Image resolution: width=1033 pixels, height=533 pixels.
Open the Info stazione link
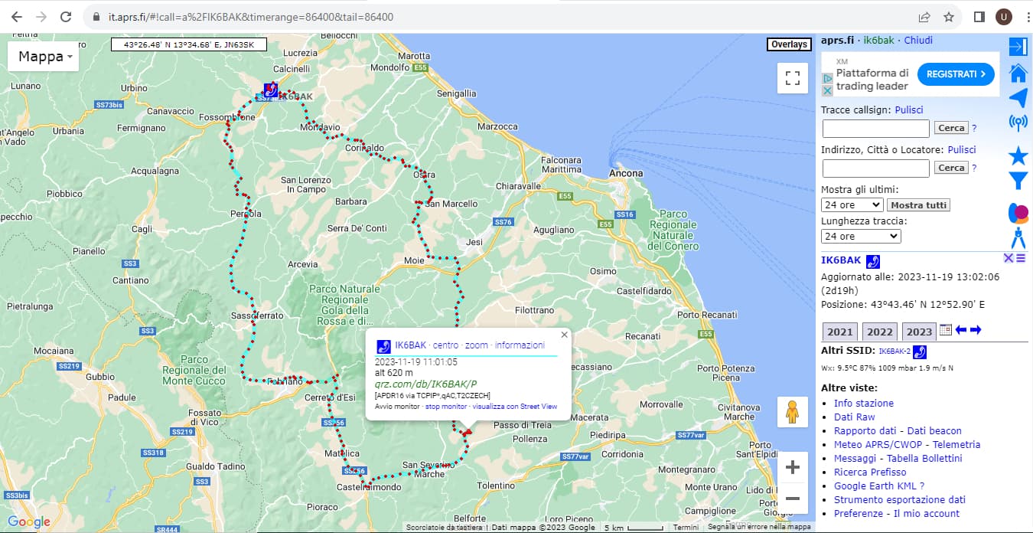point(863,403)
